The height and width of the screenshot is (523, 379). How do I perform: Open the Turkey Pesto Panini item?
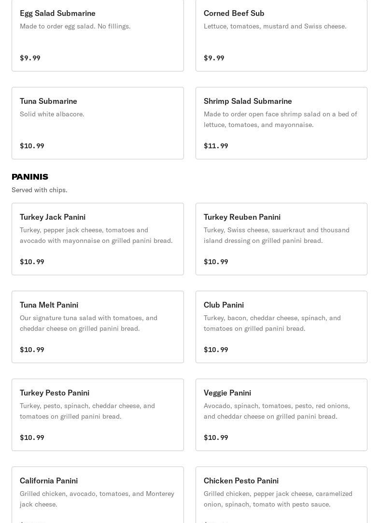98,415
